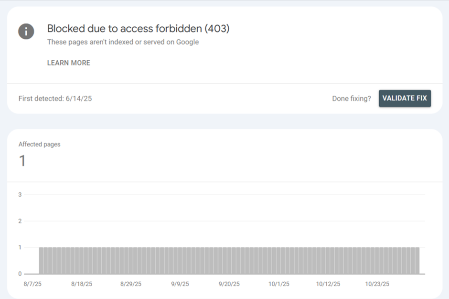Select the 'These pages aren't indexed' subtitle

pos(123,42)
